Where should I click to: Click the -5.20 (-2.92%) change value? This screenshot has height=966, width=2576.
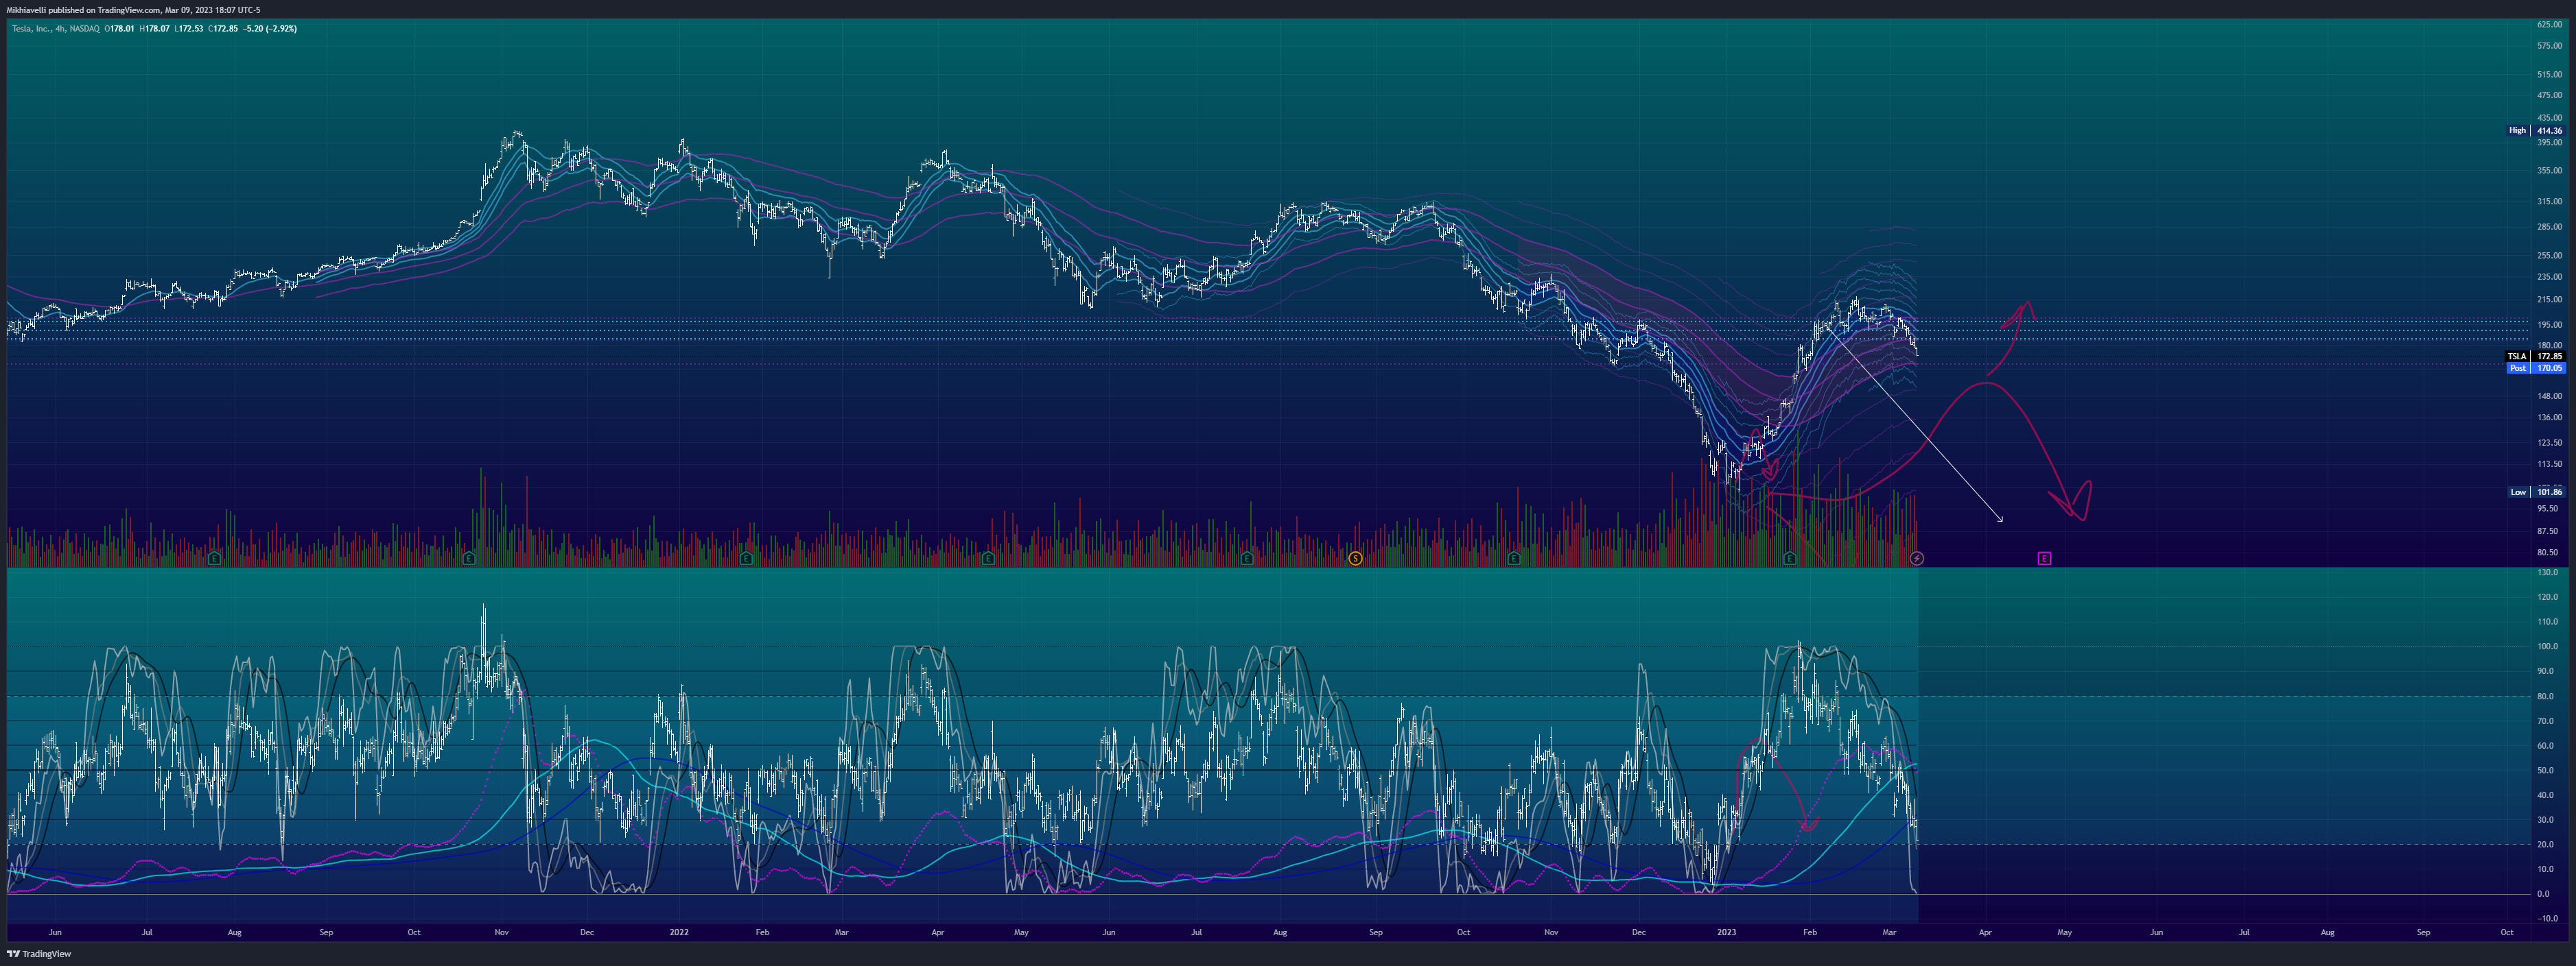(270, 29)
